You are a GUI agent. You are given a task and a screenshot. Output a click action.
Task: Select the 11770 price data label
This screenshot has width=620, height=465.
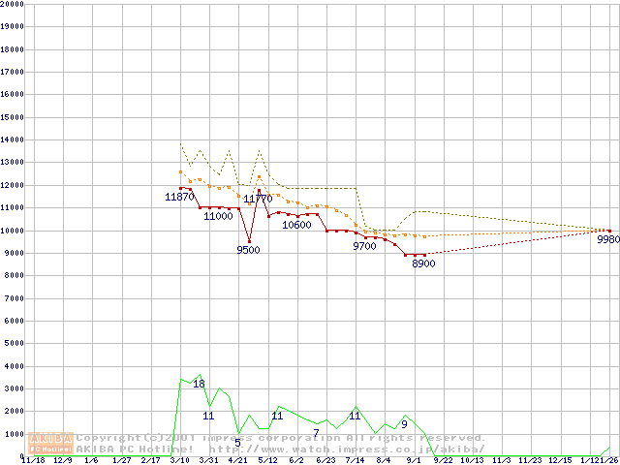[257, 199]
